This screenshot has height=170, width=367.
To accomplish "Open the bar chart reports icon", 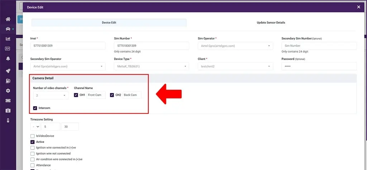I will coord(8,39).
